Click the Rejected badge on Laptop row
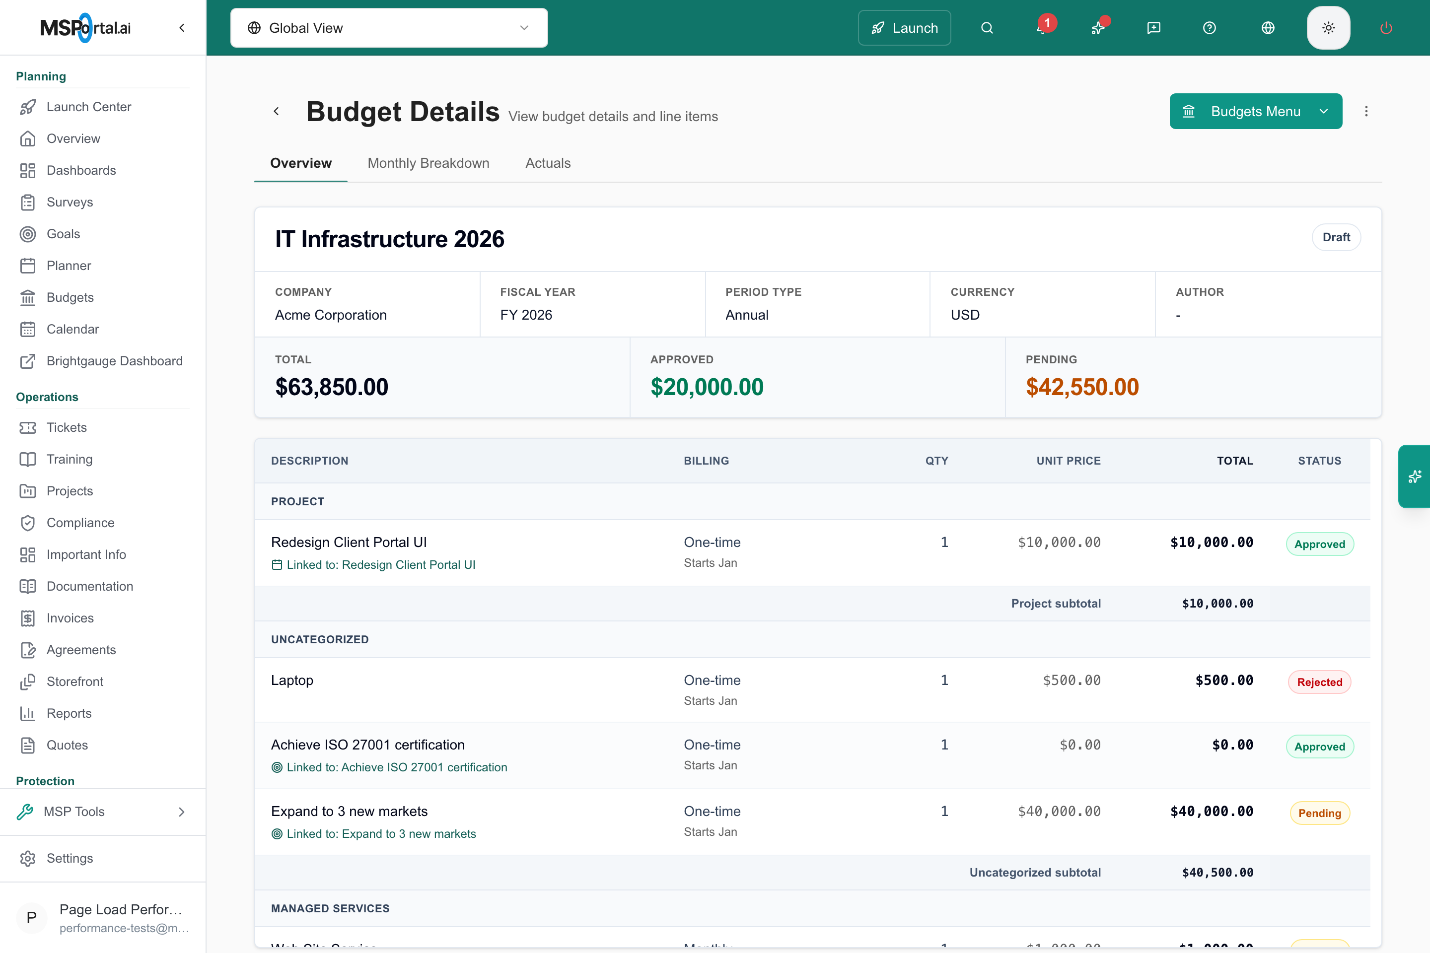Viewport: 1430px width, 953px height. pyautogui.click(x=1319, y=682)
